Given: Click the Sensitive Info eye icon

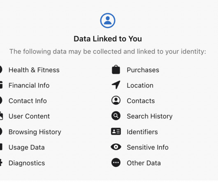Looking at the screenshot, I should [x=116, y=147].
